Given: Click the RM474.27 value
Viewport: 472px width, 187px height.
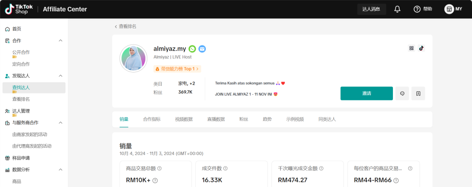Looking at the screenshot, I should pyautogui.click(x=292, y=180).
